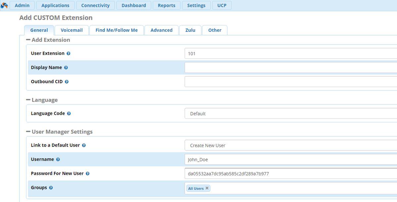This screenshot has width=397, height=202.
Task: Open help icon for Language Code
Action: (69, 114)
